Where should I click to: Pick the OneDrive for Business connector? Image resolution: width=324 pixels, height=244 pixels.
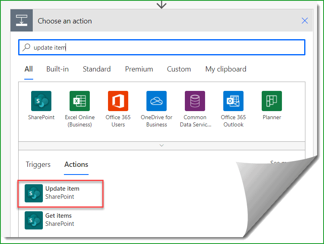(157, 101)
